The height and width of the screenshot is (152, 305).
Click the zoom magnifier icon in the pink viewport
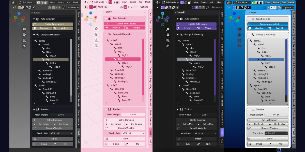[96, 29]
